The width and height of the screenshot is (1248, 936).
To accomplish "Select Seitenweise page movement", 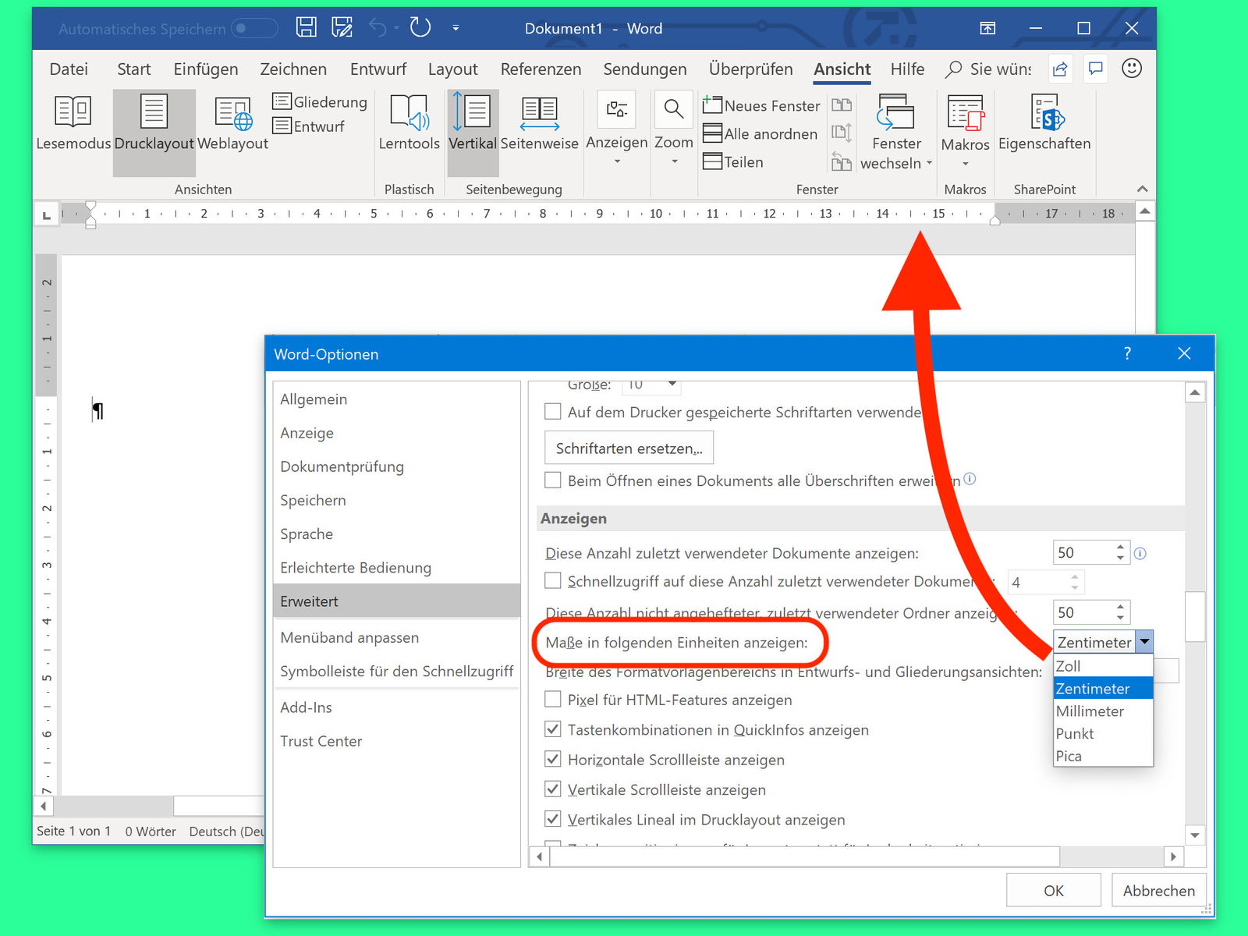I will (539, 123).
